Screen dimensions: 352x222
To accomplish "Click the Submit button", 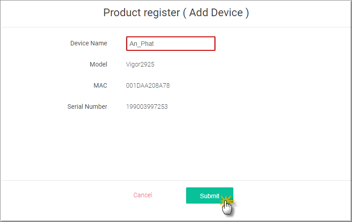I will tap(209, 195).
